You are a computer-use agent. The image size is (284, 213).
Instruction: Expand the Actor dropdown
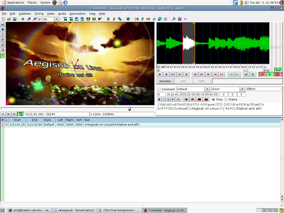point(242,89)
